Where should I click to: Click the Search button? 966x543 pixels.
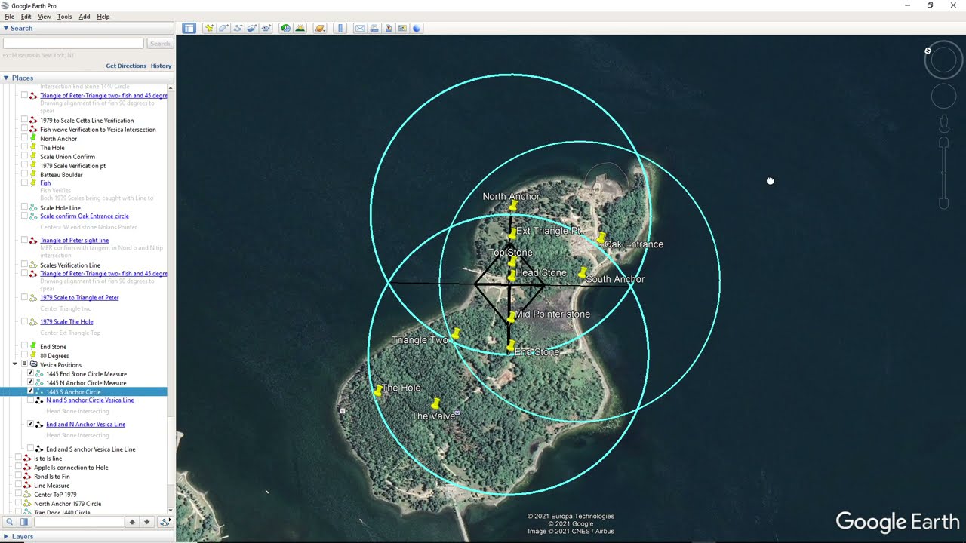coord(159,44)
